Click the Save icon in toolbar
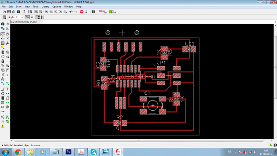 9,12
